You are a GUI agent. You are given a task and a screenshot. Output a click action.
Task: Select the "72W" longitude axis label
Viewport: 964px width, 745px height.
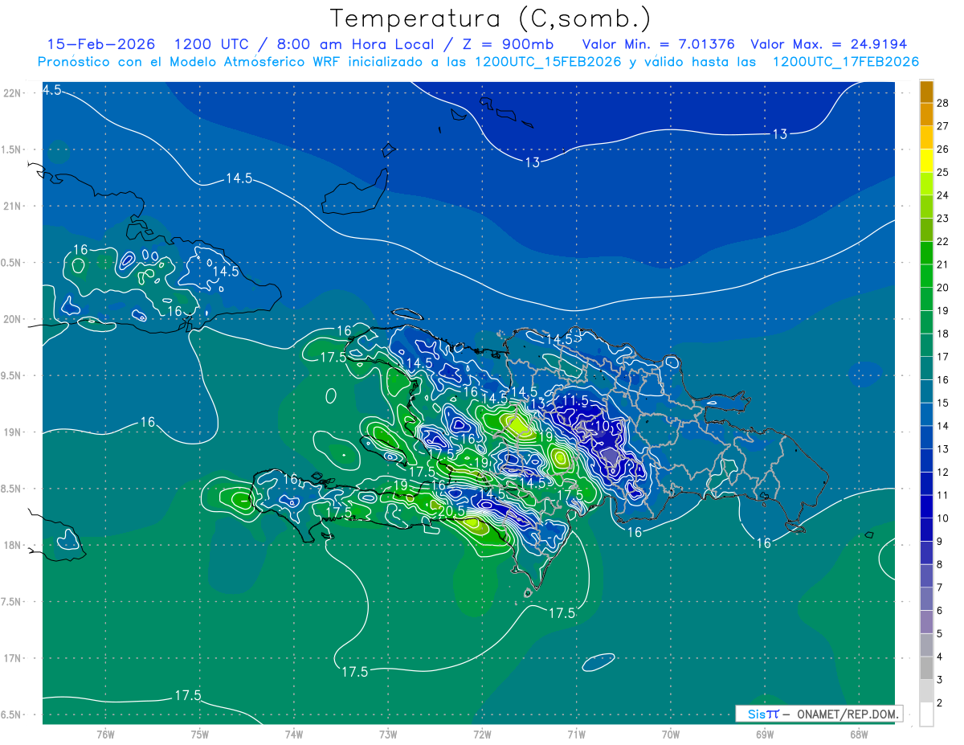click(482, 734)
